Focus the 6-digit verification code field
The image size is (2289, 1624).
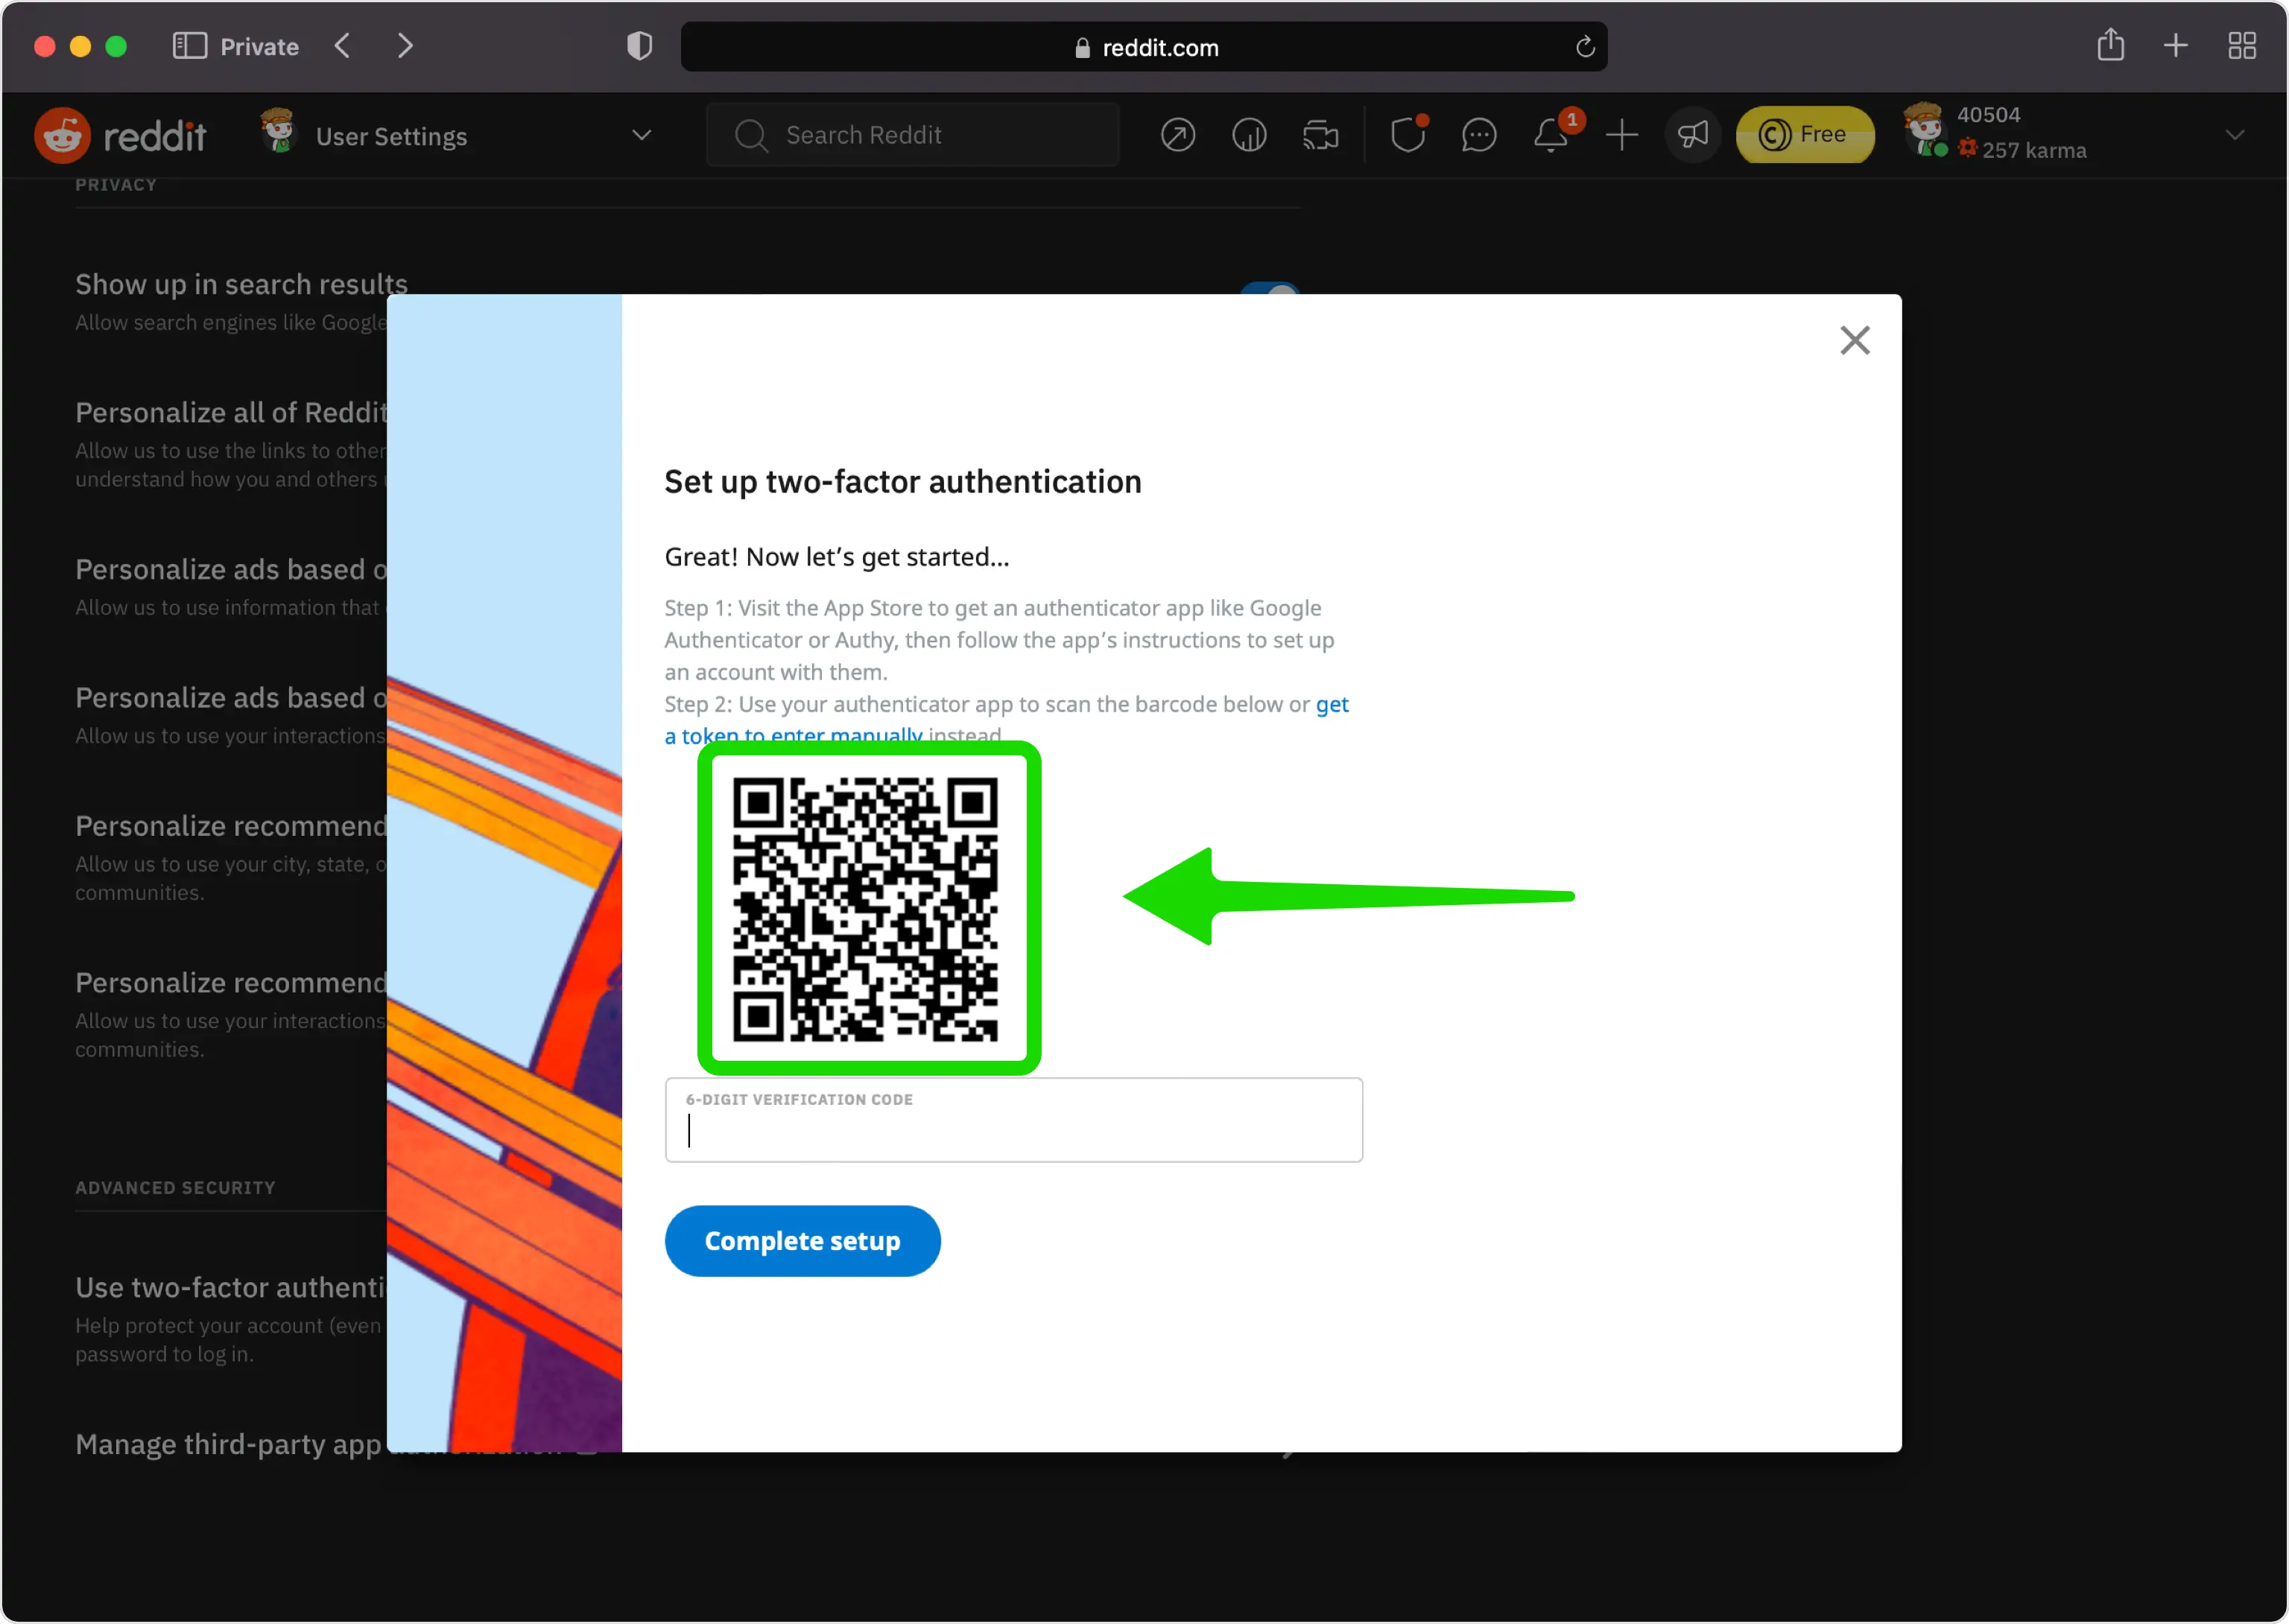click(x=1013, y=1120)
